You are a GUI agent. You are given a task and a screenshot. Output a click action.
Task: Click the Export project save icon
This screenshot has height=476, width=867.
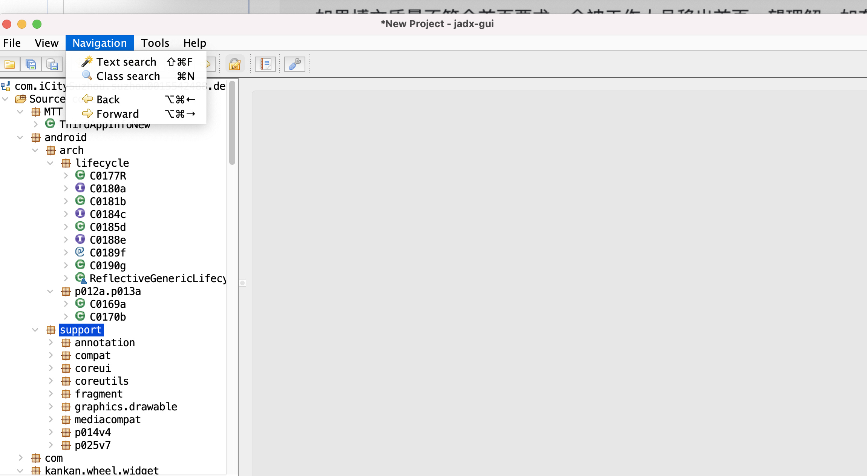pos(52,64)
